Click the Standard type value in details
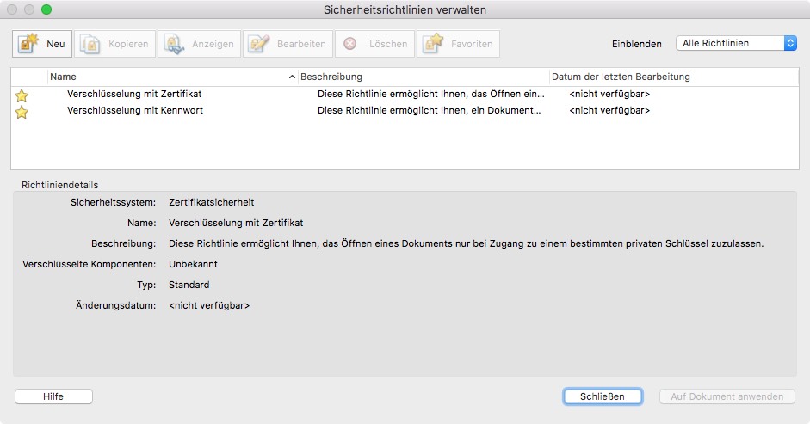 click(x=189, y=285)
